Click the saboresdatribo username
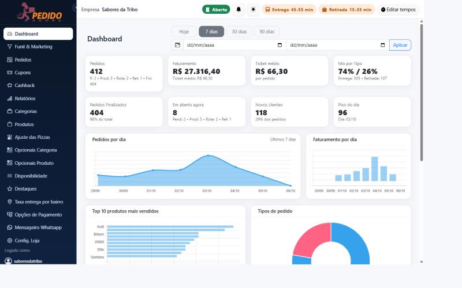 [28, 261]
